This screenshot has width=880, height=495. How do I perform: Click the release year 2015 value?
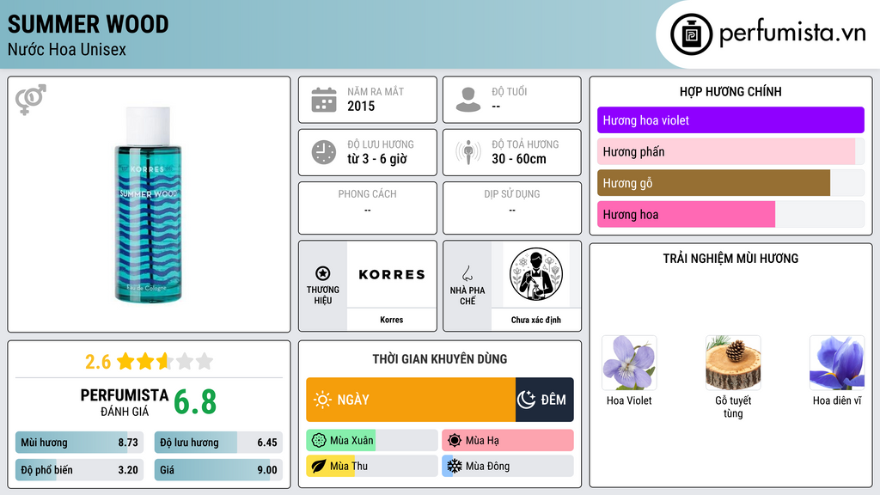(x=361, y=106)
